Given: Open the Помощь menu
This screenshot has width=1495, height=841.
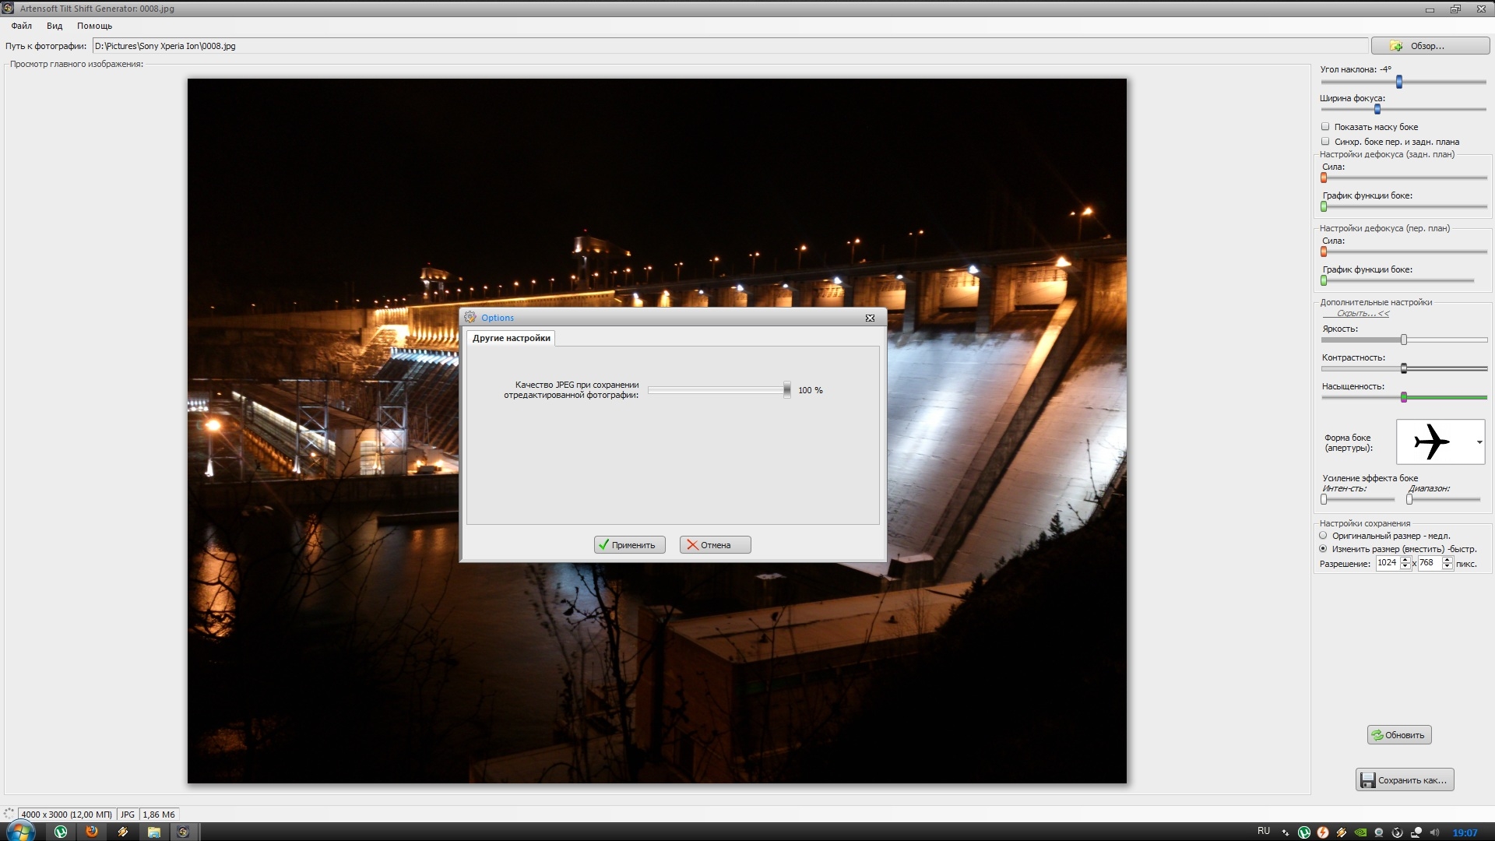Looking at the screenshot, I should [x=94, y=26].
